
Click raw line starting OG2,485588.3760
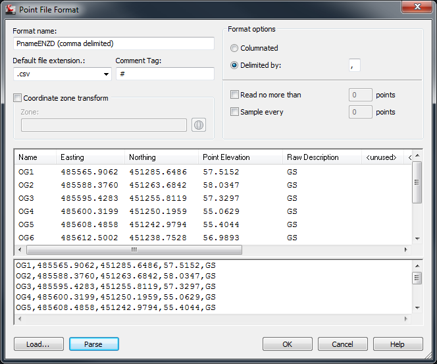(116, 276)
